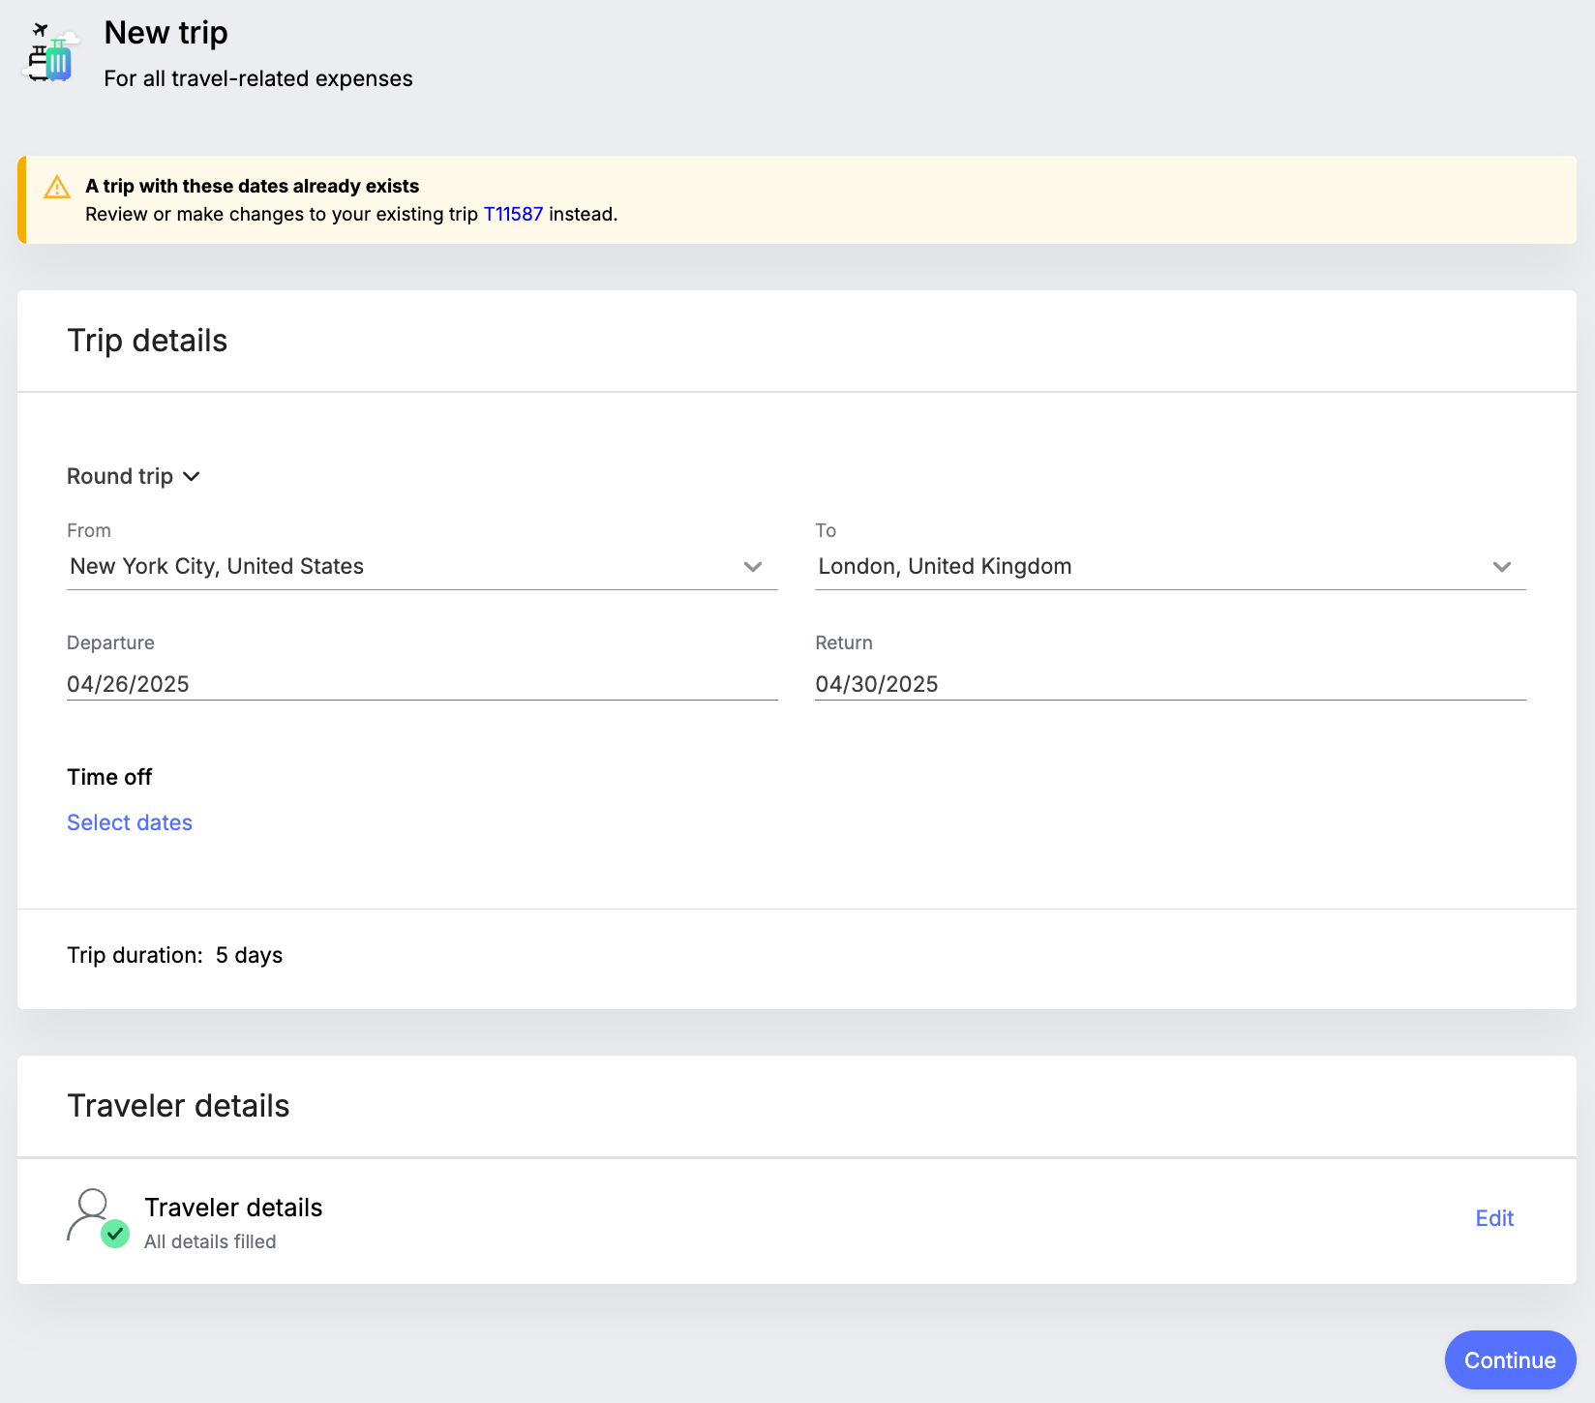
Task: Expand the To city dropdown arrow
Action: coord(1501,567)
